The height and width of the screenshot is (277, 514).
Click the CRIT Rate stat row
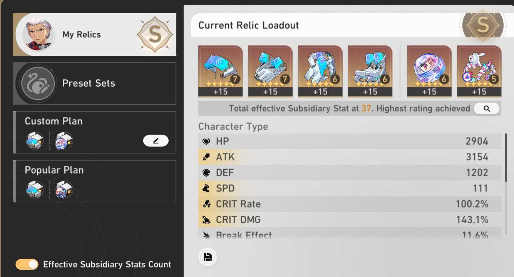350,204
